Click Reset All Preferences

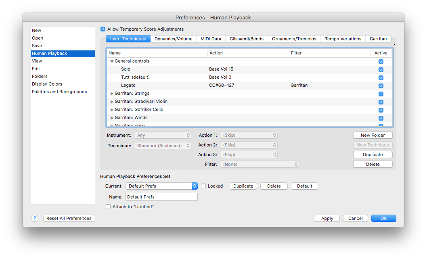click(69, 218)
